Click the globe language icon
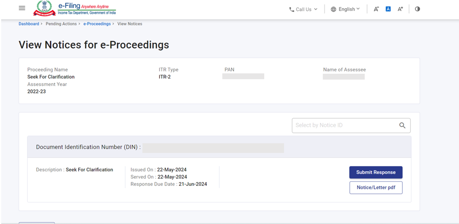This screenshot has height=224, width=459. [x=333, y=9]
